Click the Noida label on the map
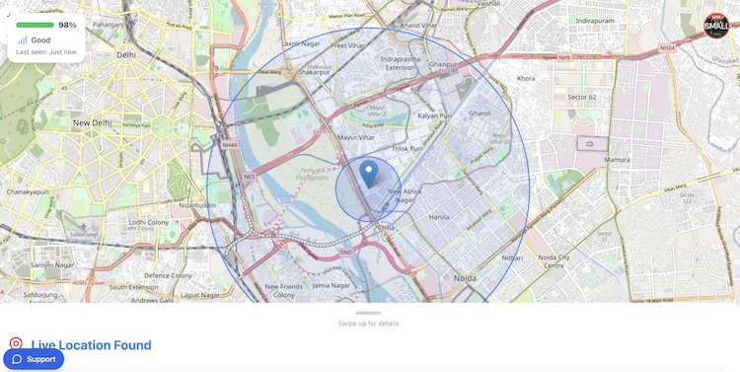 [x=465, y=278]
